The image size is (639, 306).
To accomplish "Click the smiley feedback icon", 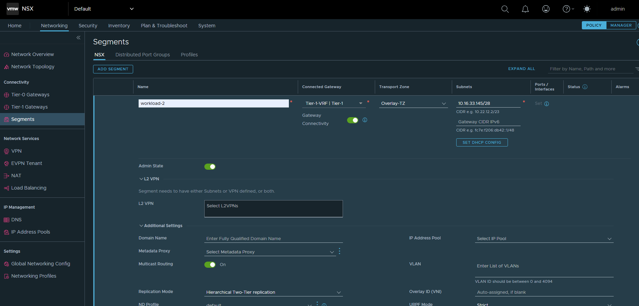I will 546,9.
